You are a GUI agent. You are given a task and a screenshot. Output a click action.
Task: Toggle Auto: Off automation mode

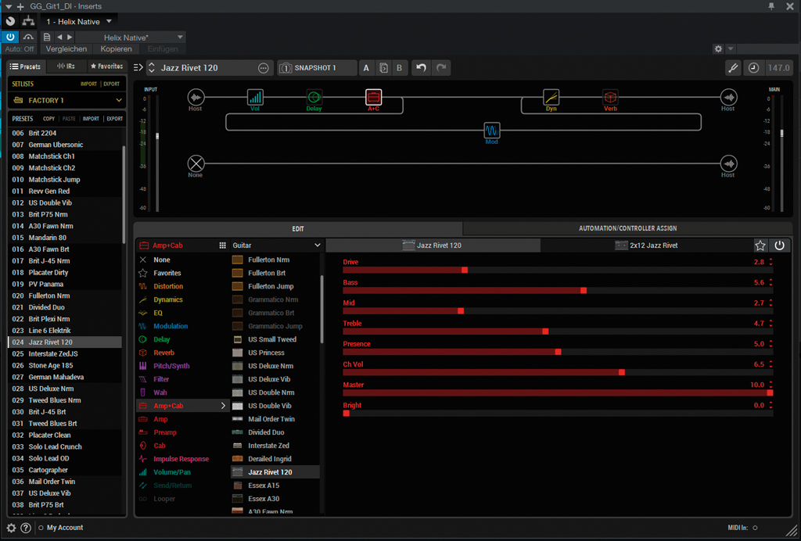click(20, 49)
